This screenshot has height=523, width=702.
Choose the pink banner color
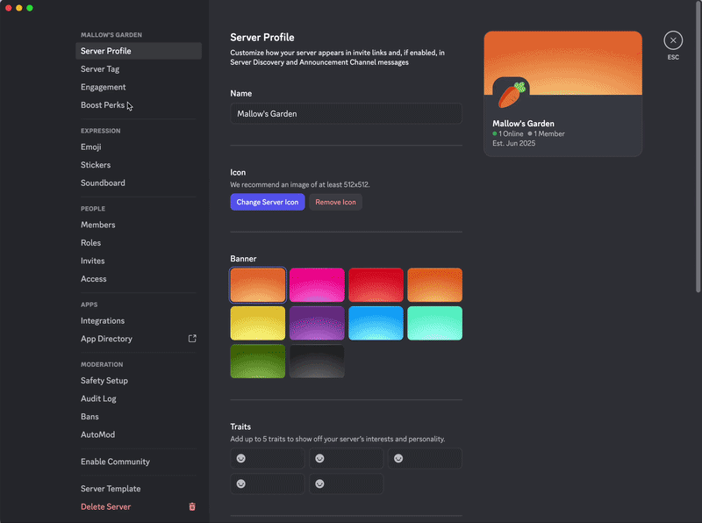click(317, 285)
